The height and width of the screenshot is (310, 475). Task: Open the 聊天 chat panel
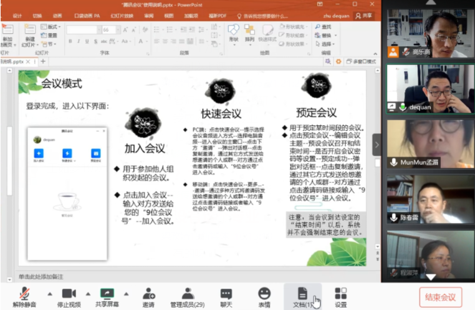(x=226, y=298)
